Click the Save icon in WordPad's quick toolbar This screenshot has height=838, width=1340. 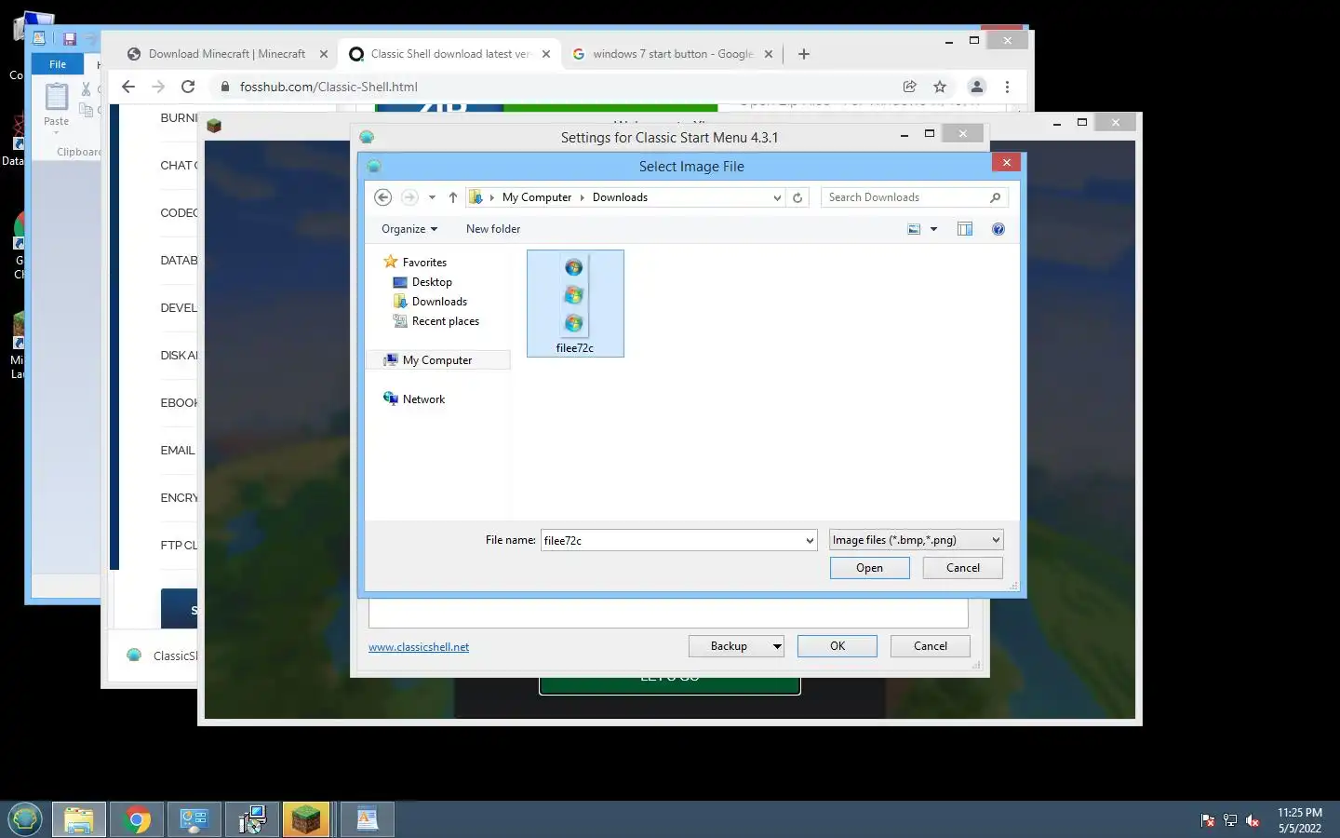(x=70, y=39)
